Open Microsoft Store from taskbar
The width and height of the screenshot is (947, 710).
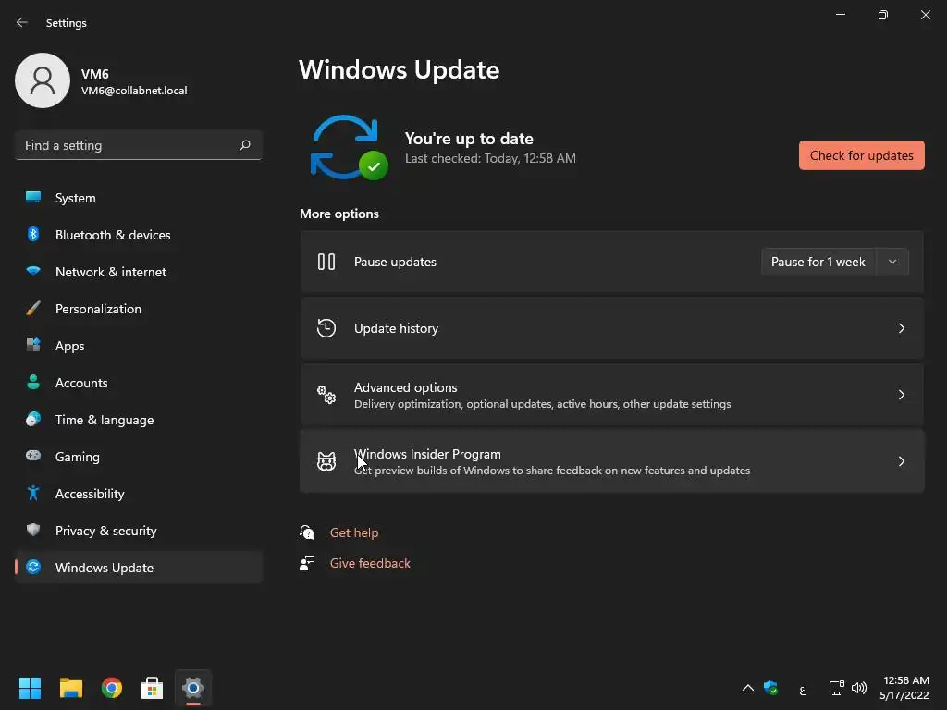[152, 688]
